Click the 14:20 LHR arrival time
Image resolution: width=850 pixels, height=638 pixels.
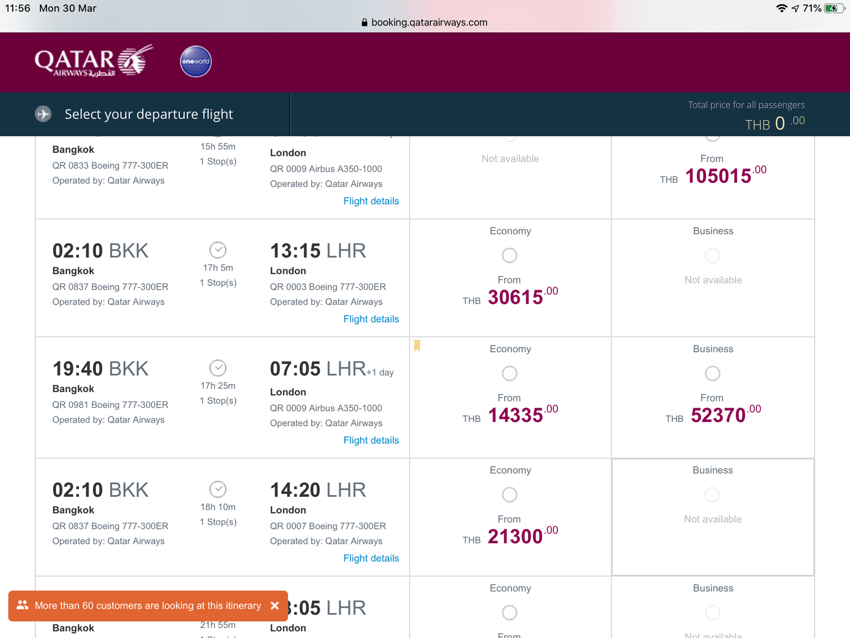tap(318, 490)
